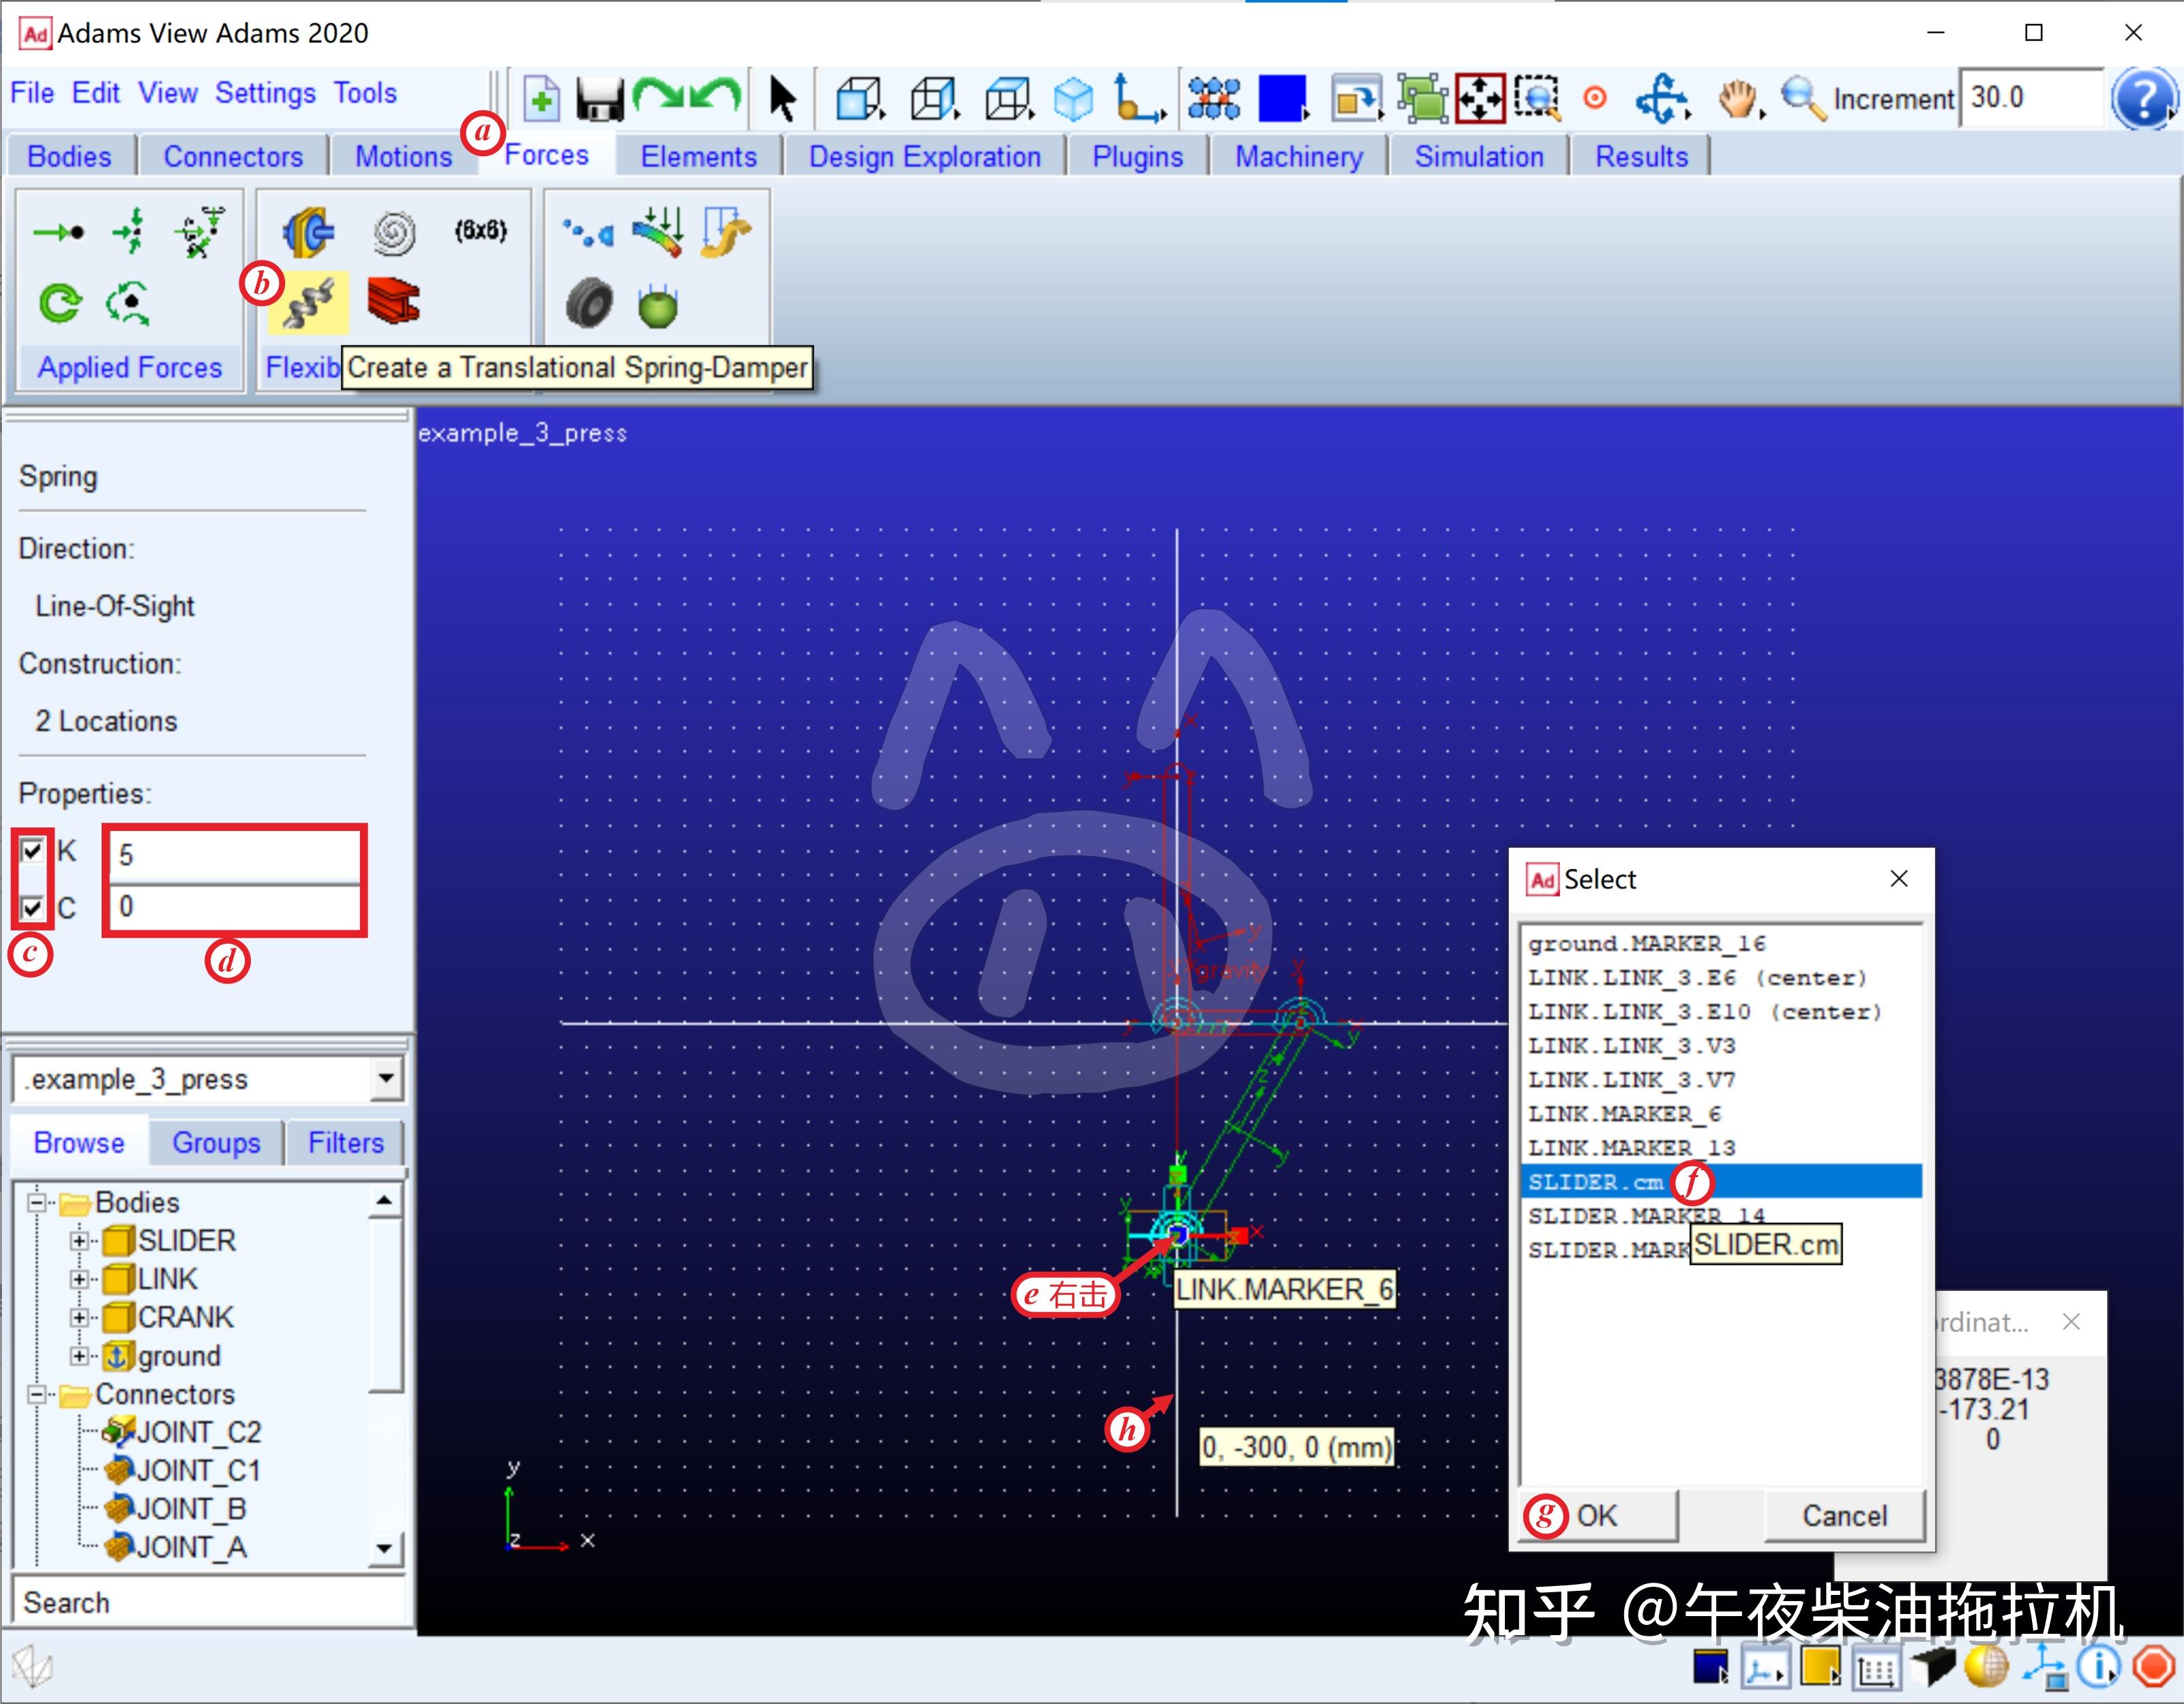Open the Tools menu

pos(365,93)
